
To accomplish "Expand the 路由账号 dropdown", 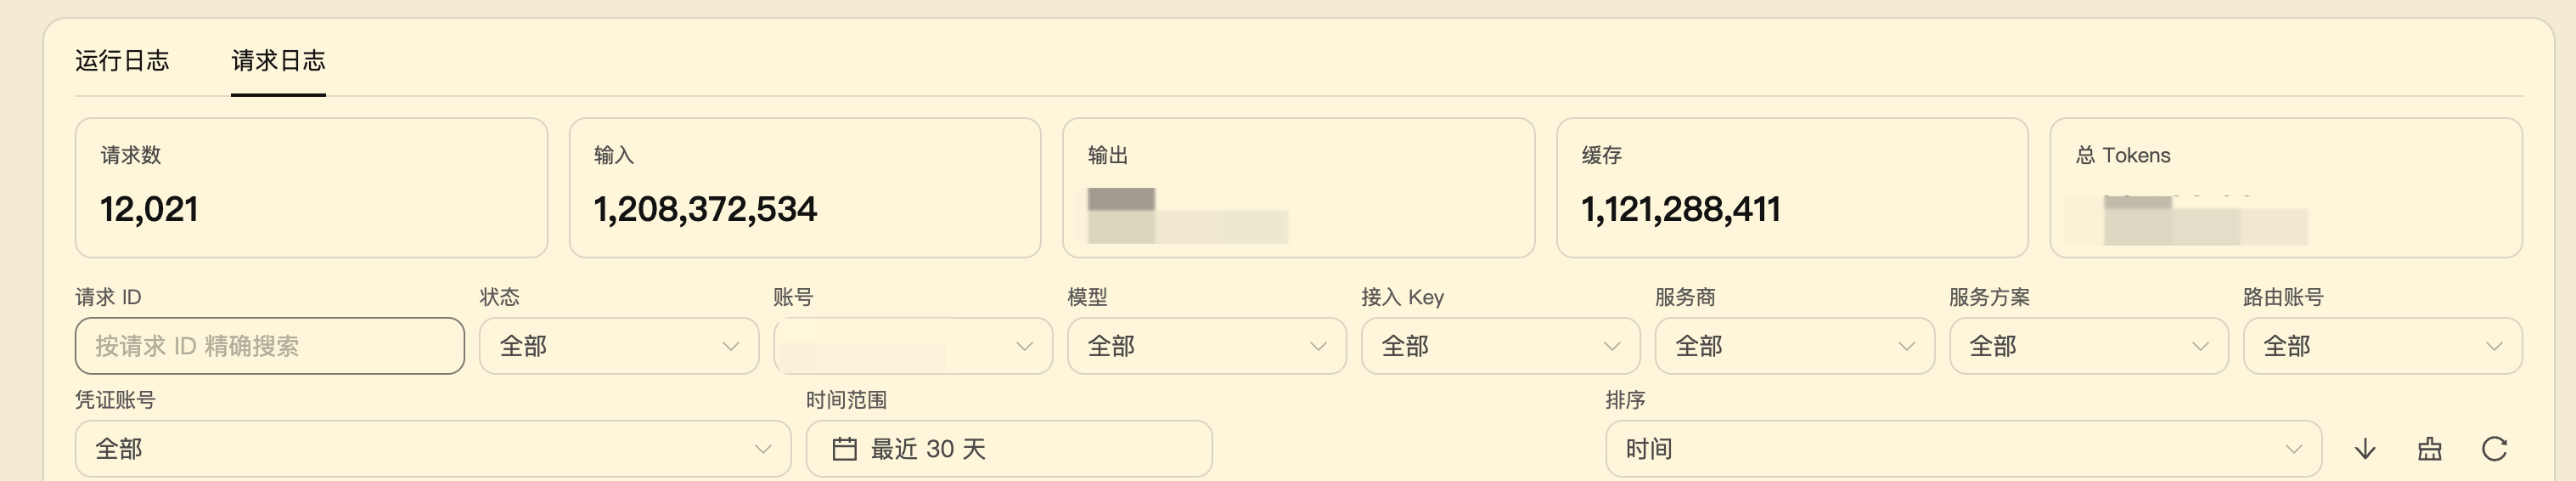I will pos(2383,346).
